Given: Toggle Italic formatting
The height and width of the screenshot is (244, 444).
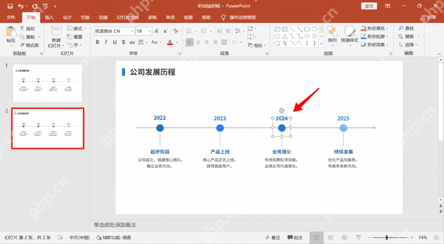Looking at the screenshot, I should pos(106,42).
